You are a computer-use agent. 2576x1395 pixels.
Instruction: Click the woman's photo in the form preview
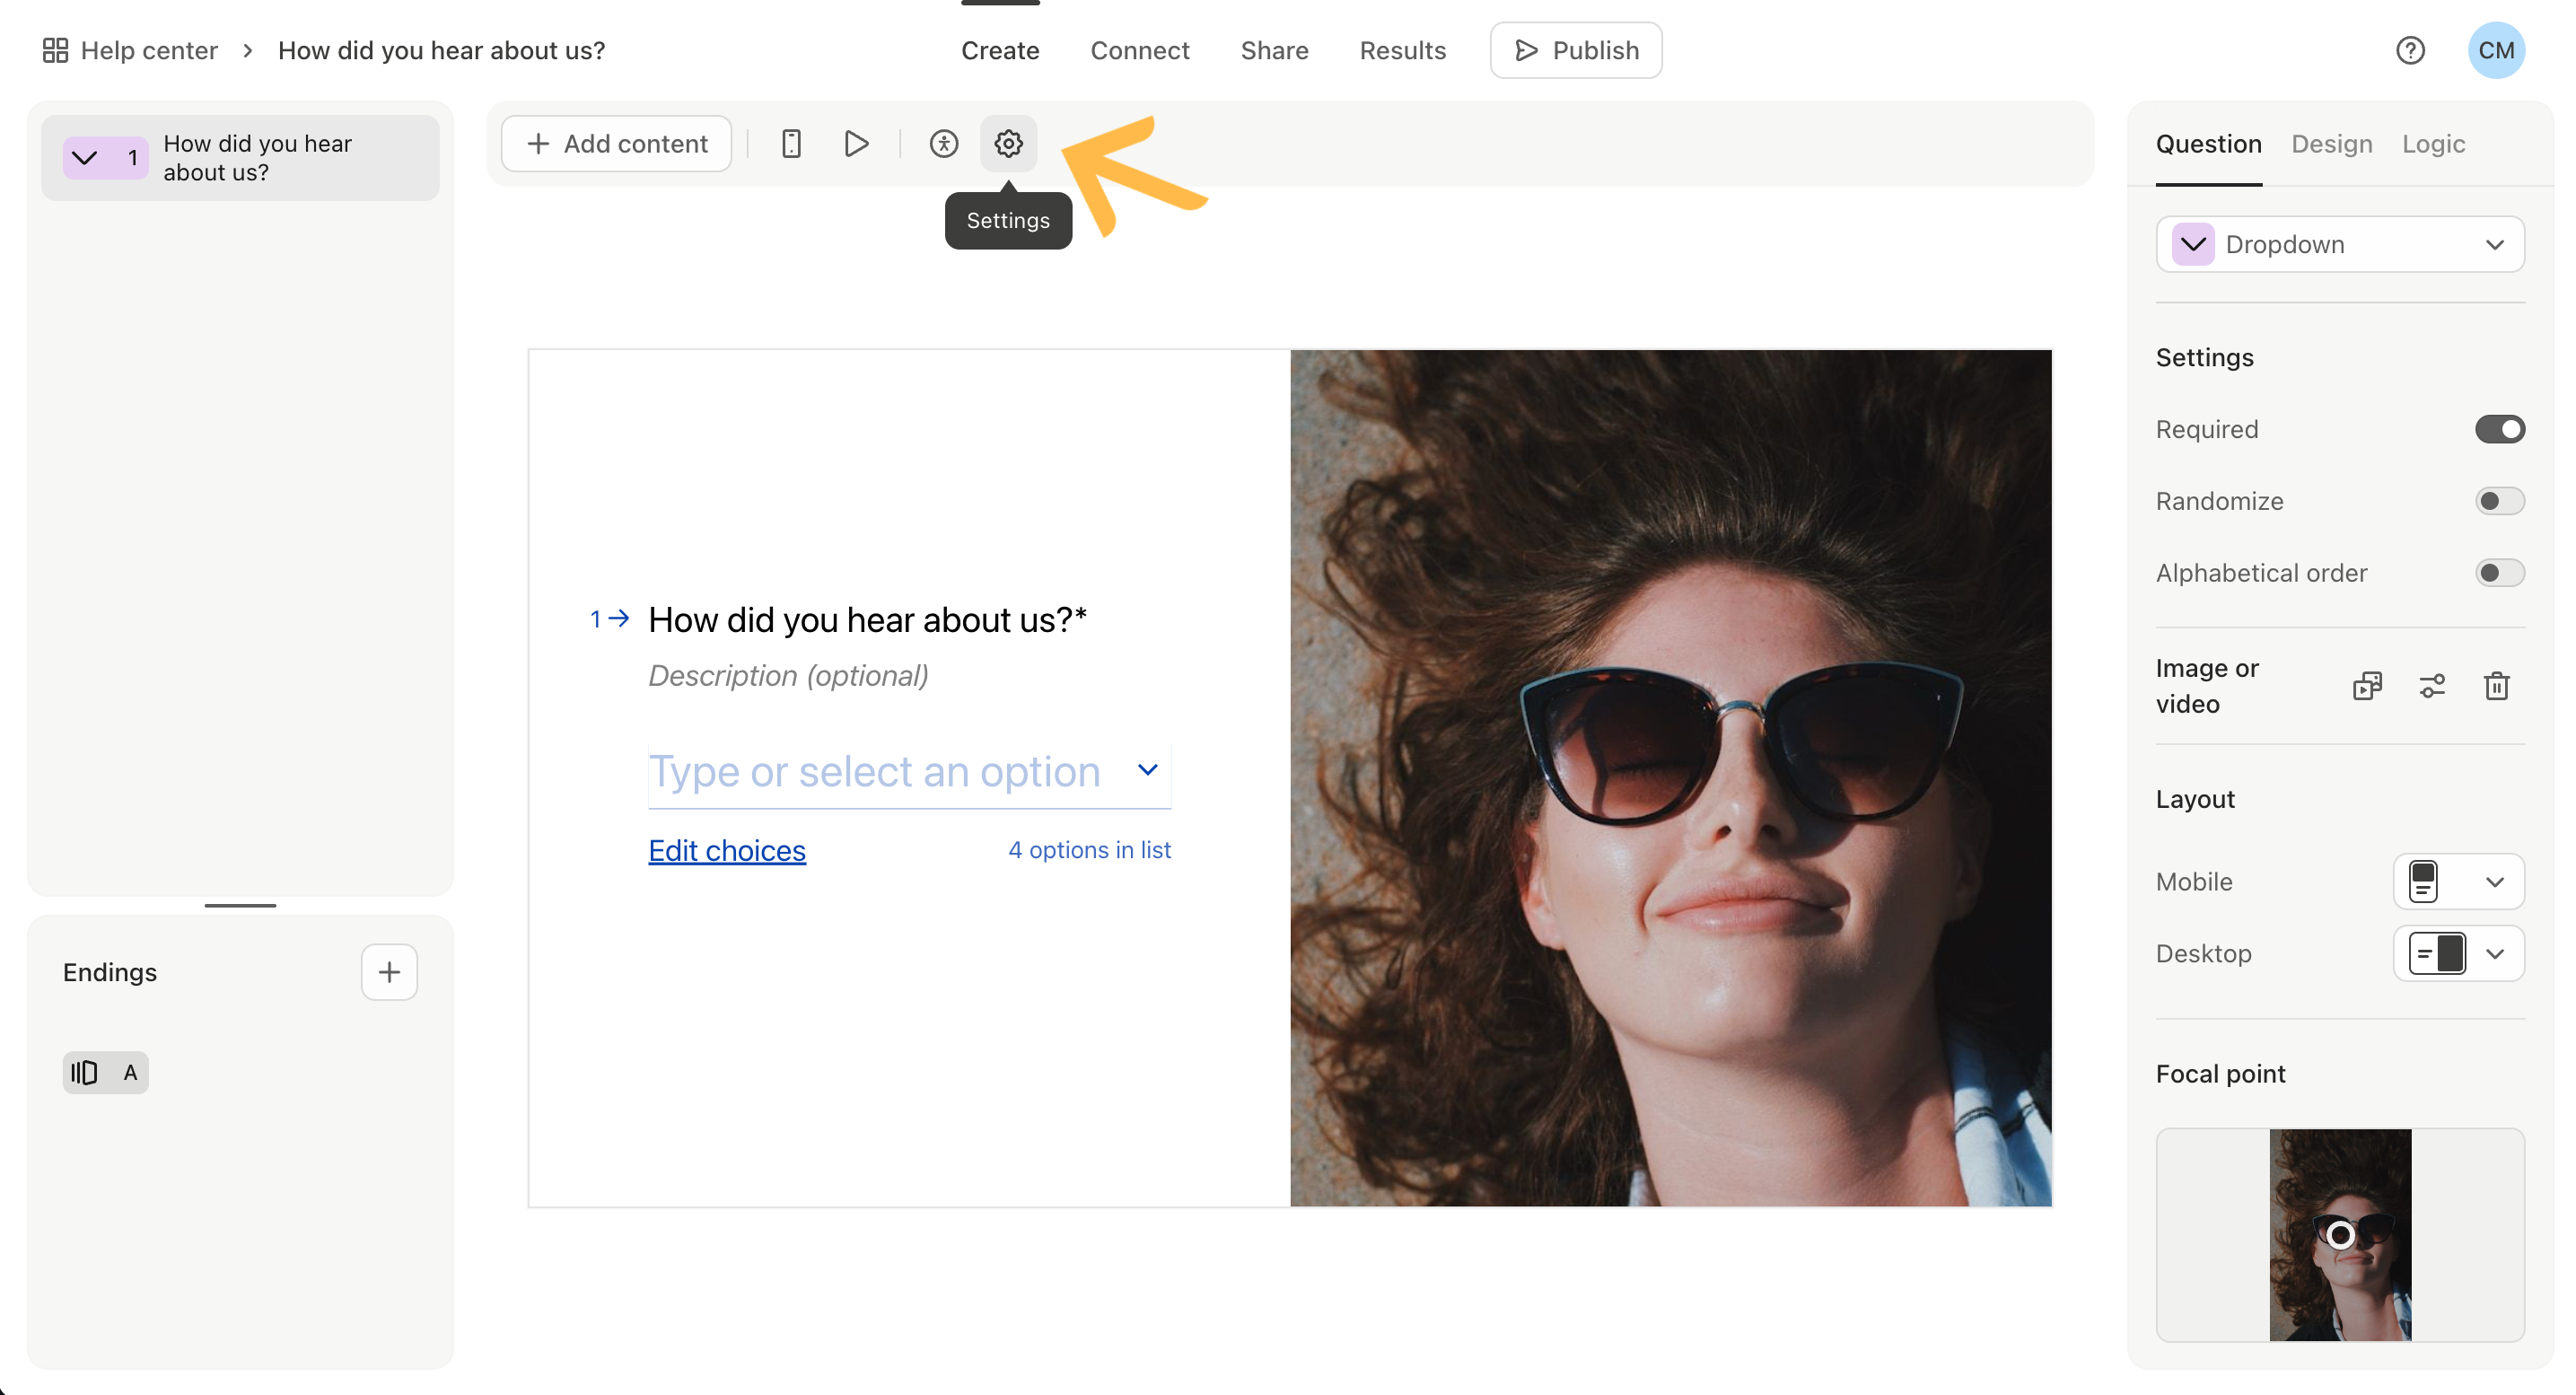click(1670, 778)
